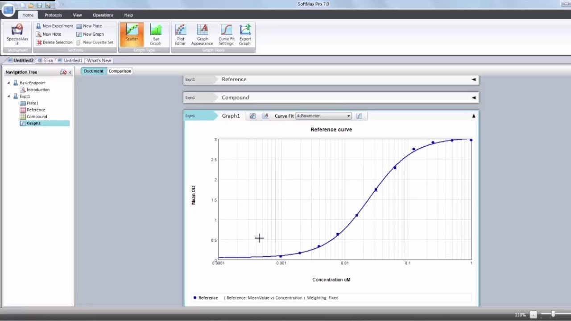Screen dimensions: 571x321
Task: Add a New Note section
Action: pyautogui.click(x=49, y=34)
